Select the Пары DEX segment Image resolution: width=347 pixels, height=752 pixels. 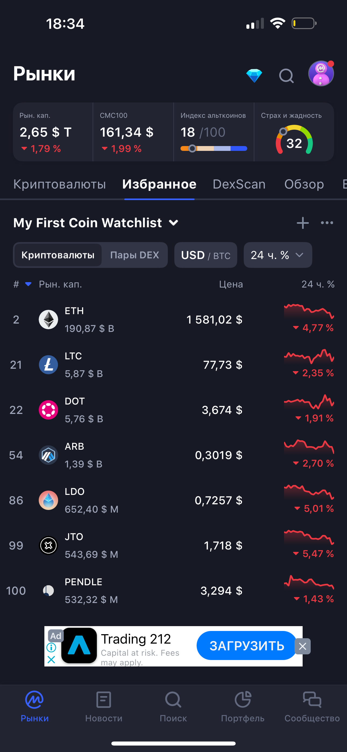[134, 255]
